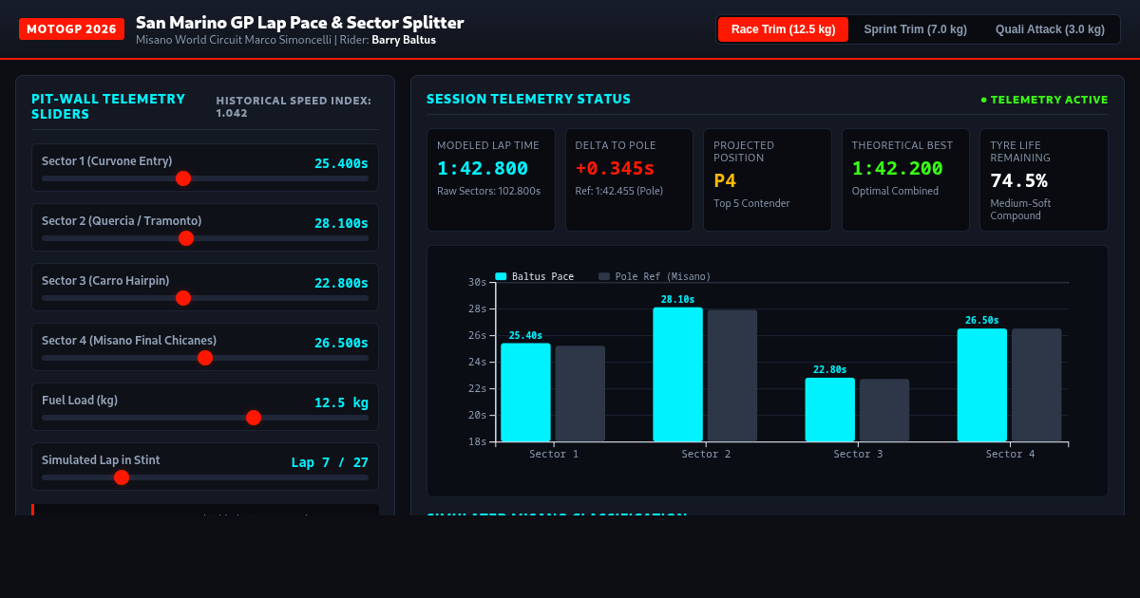This screenshot has width=1140, height=598.
Task: Click the Modeled Lap Time card
Action: tap(491, 180)
